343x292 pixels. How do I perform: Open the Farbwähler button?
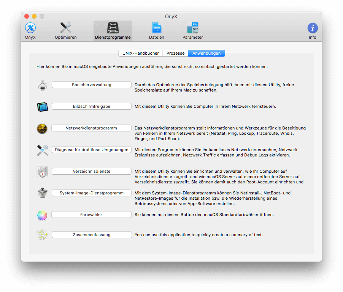pos(91,215)
